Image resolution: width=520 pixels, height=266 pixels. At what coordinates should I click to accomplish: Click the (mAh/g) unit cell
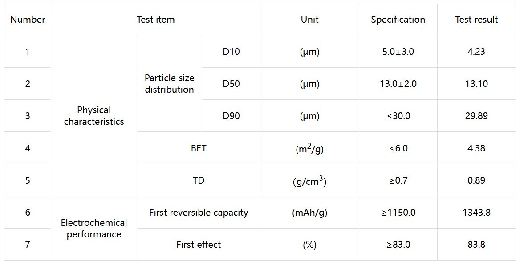(309, 213)
